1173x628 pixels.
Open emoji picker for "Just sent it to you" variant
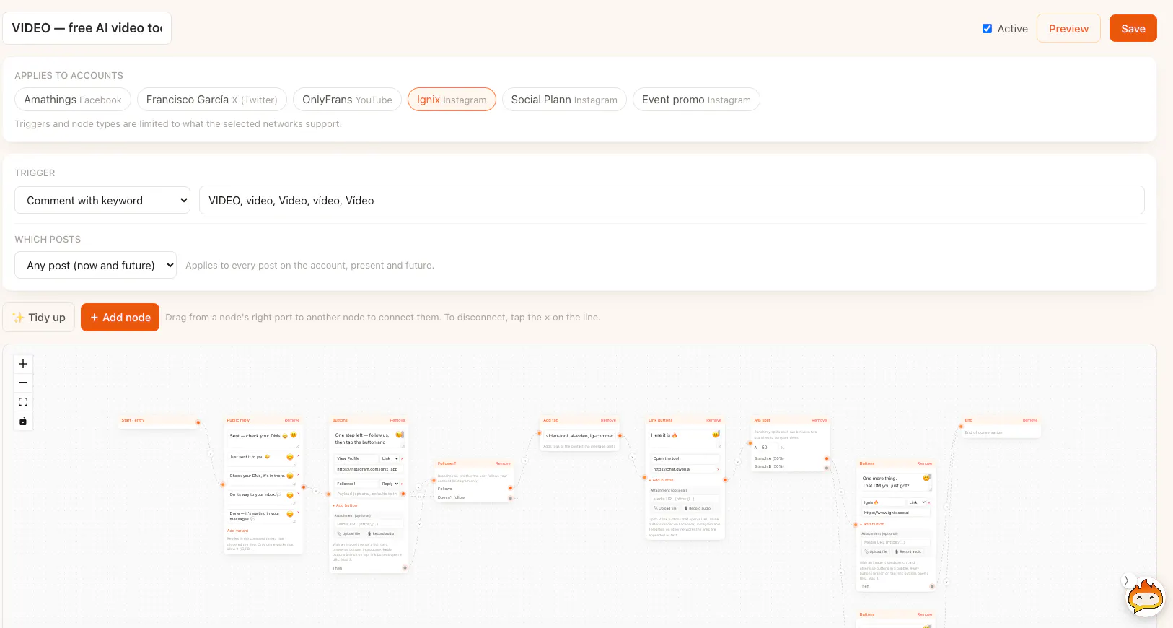click(290, 457)
